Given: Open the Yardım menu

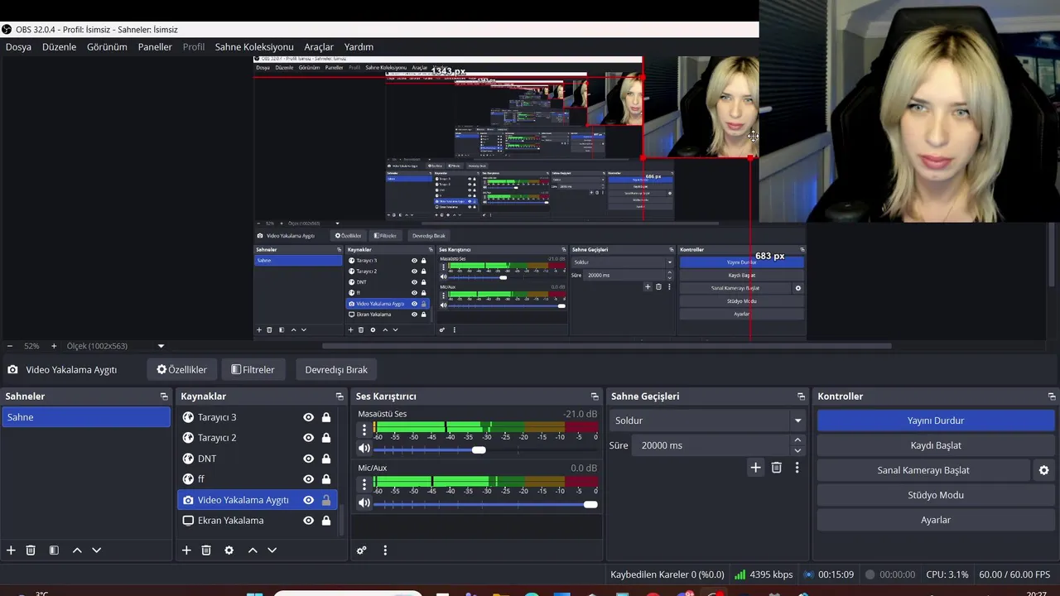Looking at the screenshot, I should pos(359,47).
